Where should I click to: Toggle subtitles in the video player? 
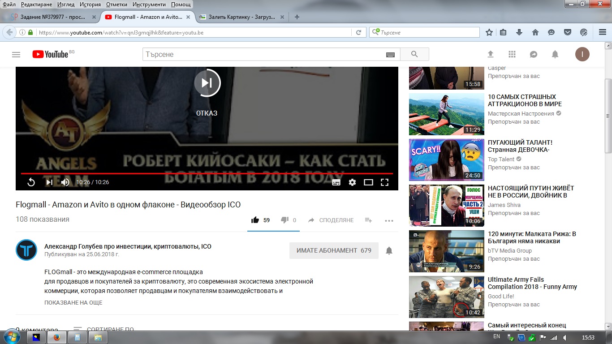coord(336,182)
